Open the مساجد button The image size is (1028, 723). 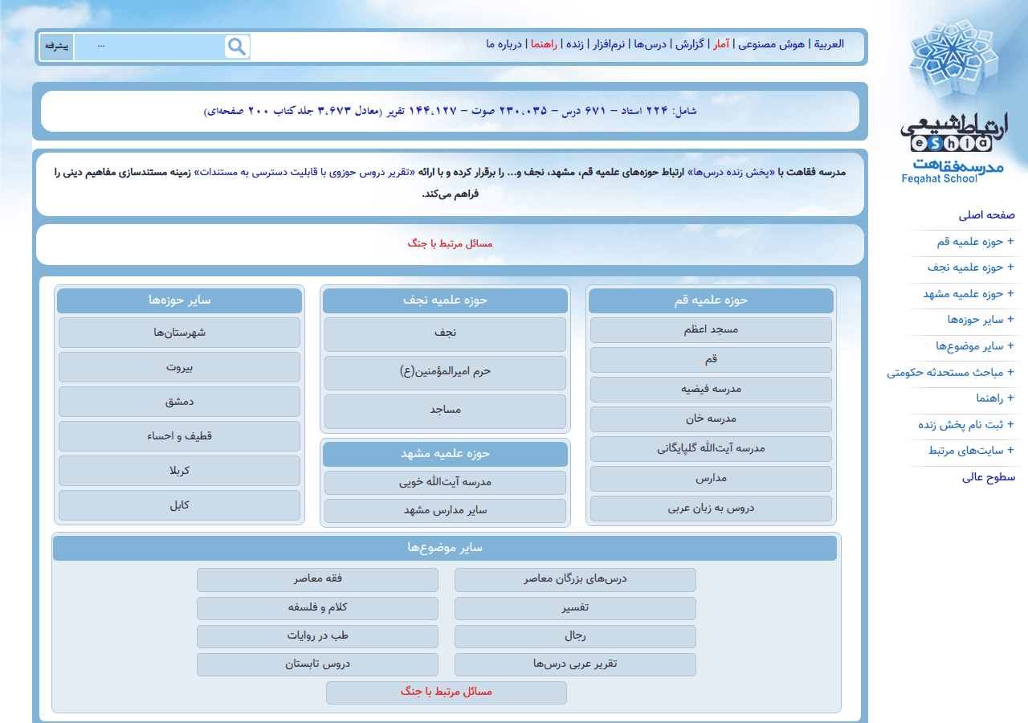(445, 412)
